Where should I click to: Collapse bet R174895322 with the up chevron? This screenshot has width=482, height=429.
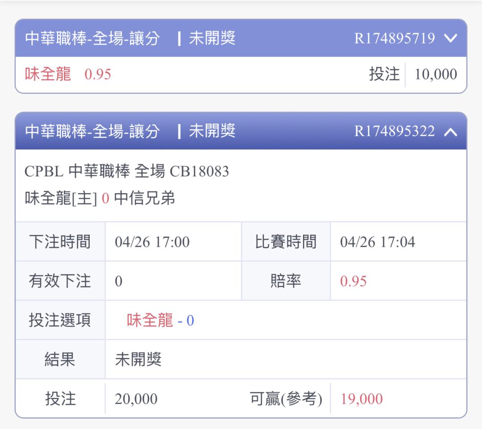click(x=451, y=132)
